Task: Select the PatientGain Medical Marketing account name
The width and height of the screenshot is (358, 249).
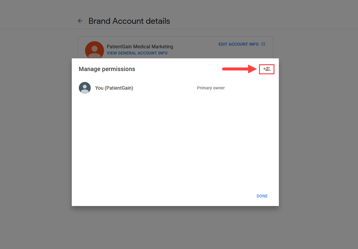Action: (140, 46)
